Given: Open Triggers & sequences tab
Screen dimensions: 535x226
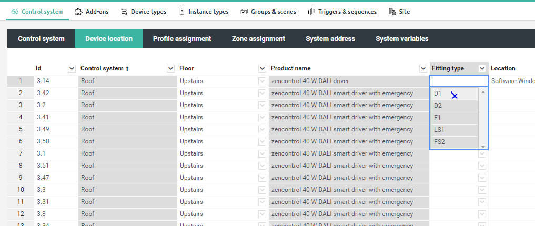Looking at the screenshot, I should pos(342,12).
